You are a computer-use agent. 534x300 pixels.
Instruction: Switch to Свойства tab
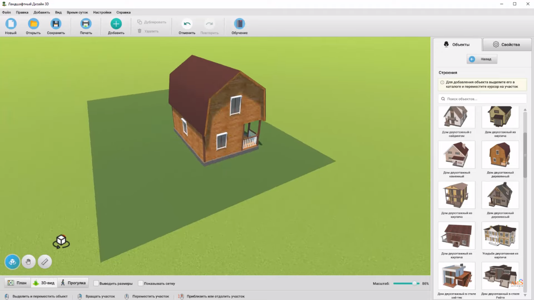pyautogui.click(x=506, y=44)
